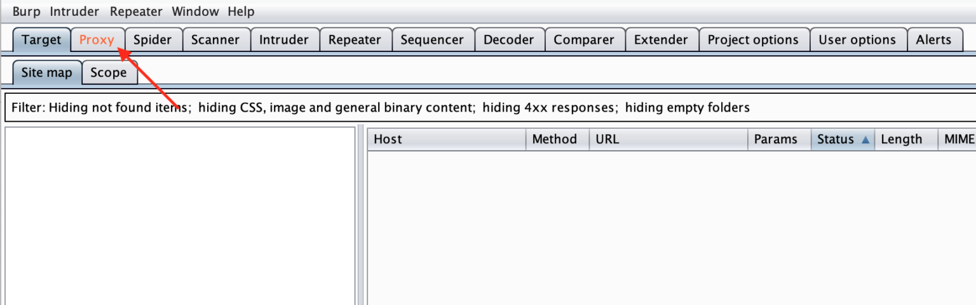Switch to the Target tab

[x=41, y=39]
